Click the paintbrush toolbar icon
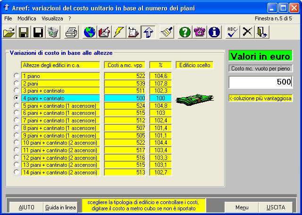 pos(166,32)
